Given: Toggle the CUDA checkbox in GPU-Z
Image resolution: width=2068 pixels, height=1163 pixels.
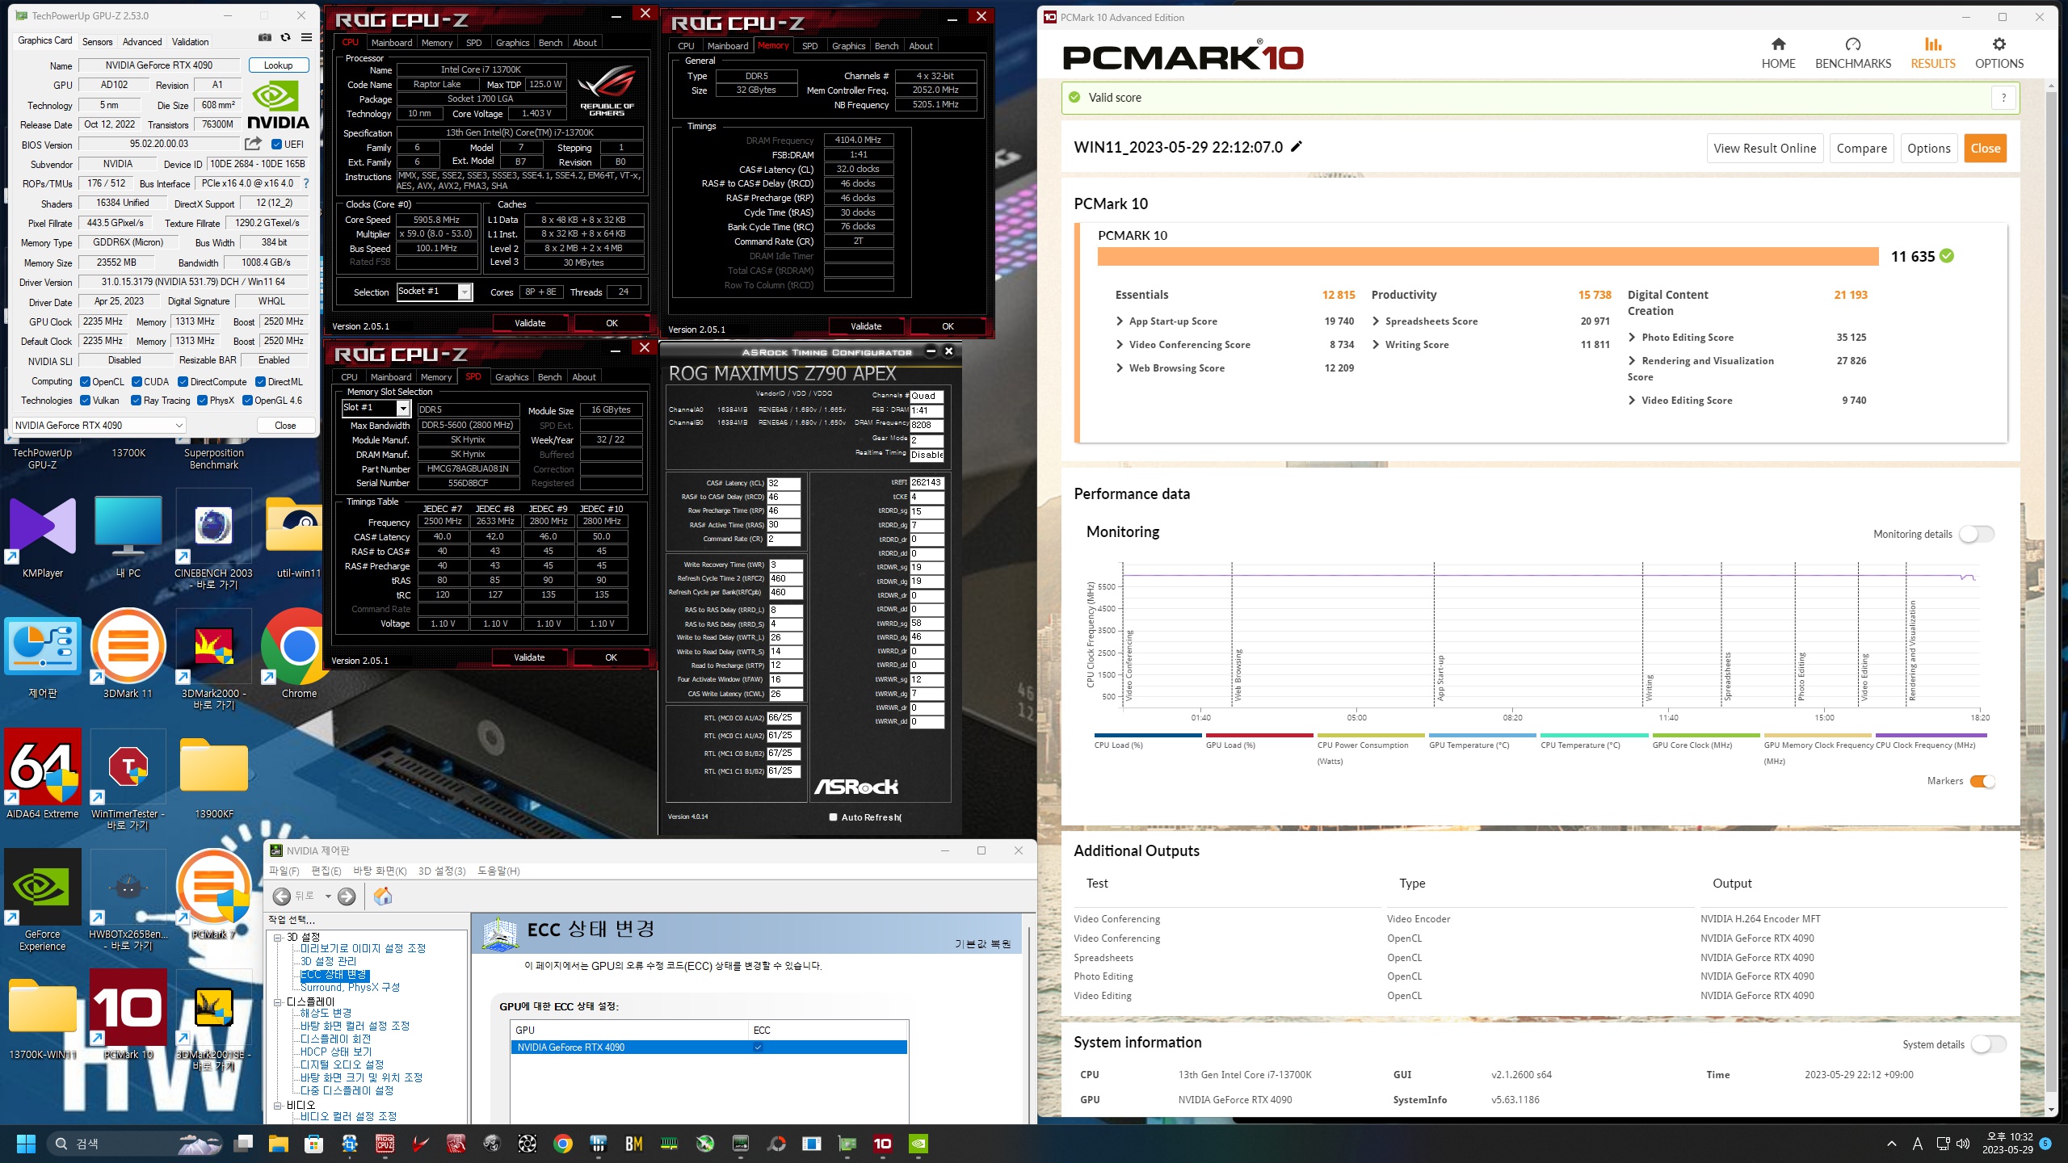Looking at the screenshot, I should click(x=137, y=381).
